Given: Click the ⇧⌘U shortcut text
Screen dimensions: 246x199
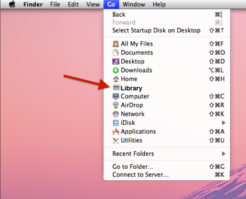Looking at the screenshot, I should 217,141.
